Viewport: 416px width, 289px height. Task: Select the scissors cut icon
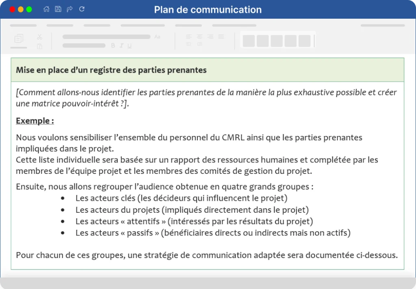(x=39, y=37)
